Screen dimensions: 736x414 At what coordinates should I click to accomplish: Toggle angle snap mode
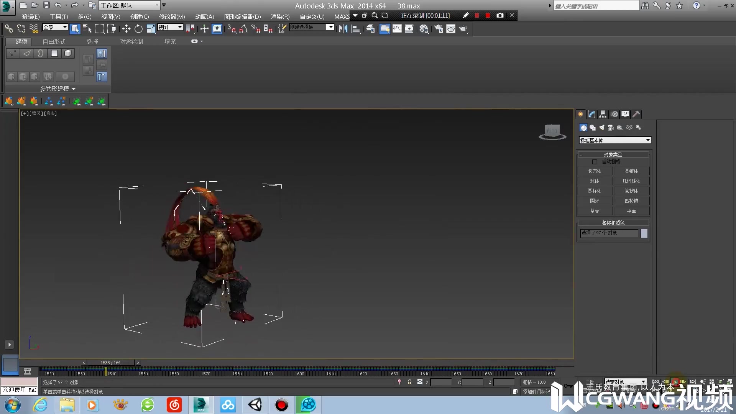[243, 29]
